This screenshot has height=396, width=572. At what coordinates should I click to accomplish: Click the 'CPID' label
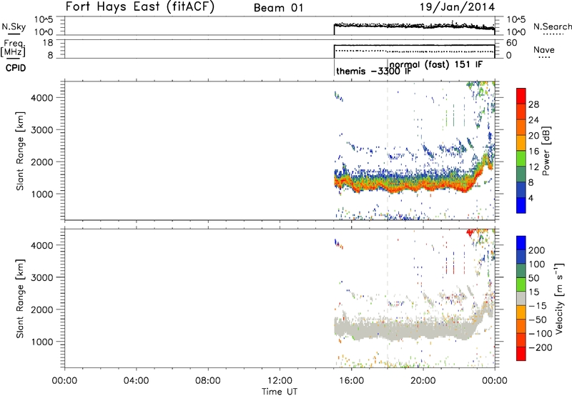click(x=16, y=68)
